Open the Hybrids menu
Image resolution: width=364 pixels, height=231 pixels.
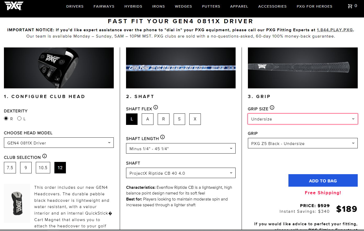133,6
